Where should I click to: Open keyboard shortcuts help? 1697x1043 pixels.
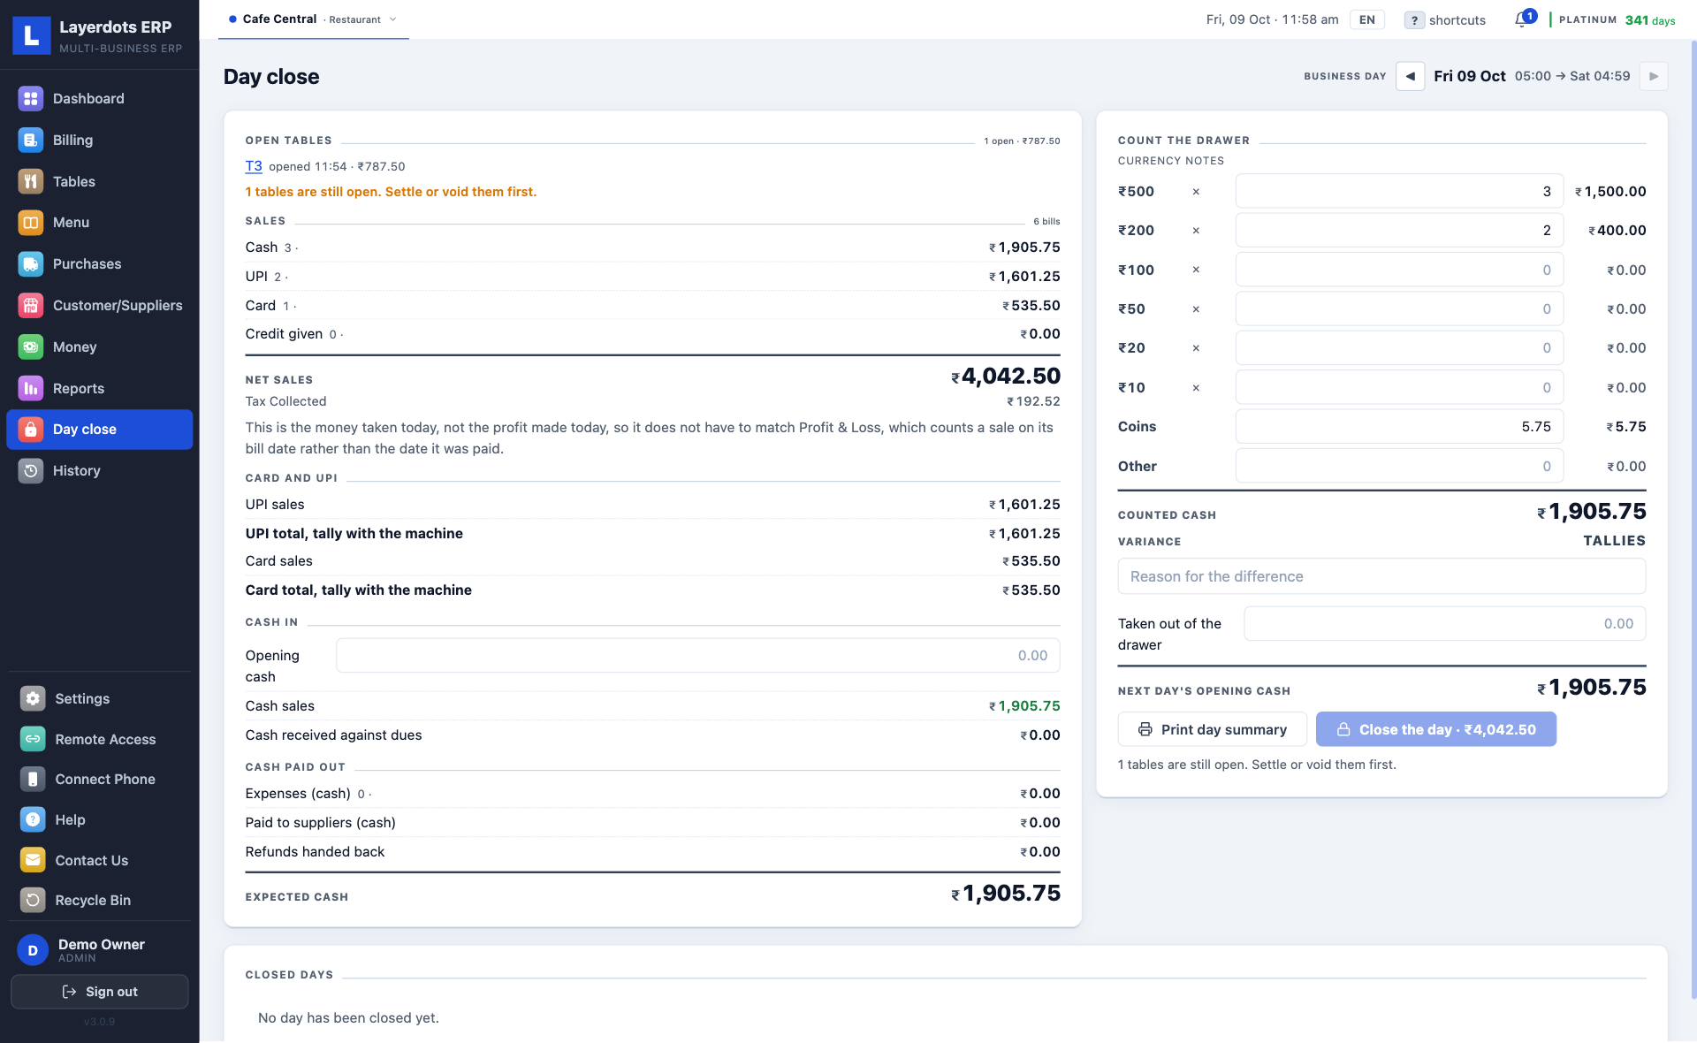[1445, 19]
